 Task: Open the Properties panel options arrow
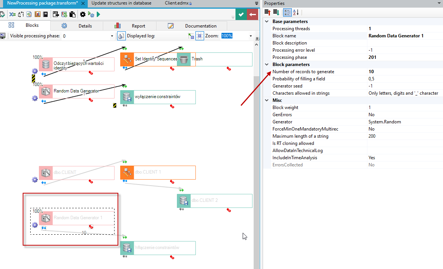coord(439,3)
